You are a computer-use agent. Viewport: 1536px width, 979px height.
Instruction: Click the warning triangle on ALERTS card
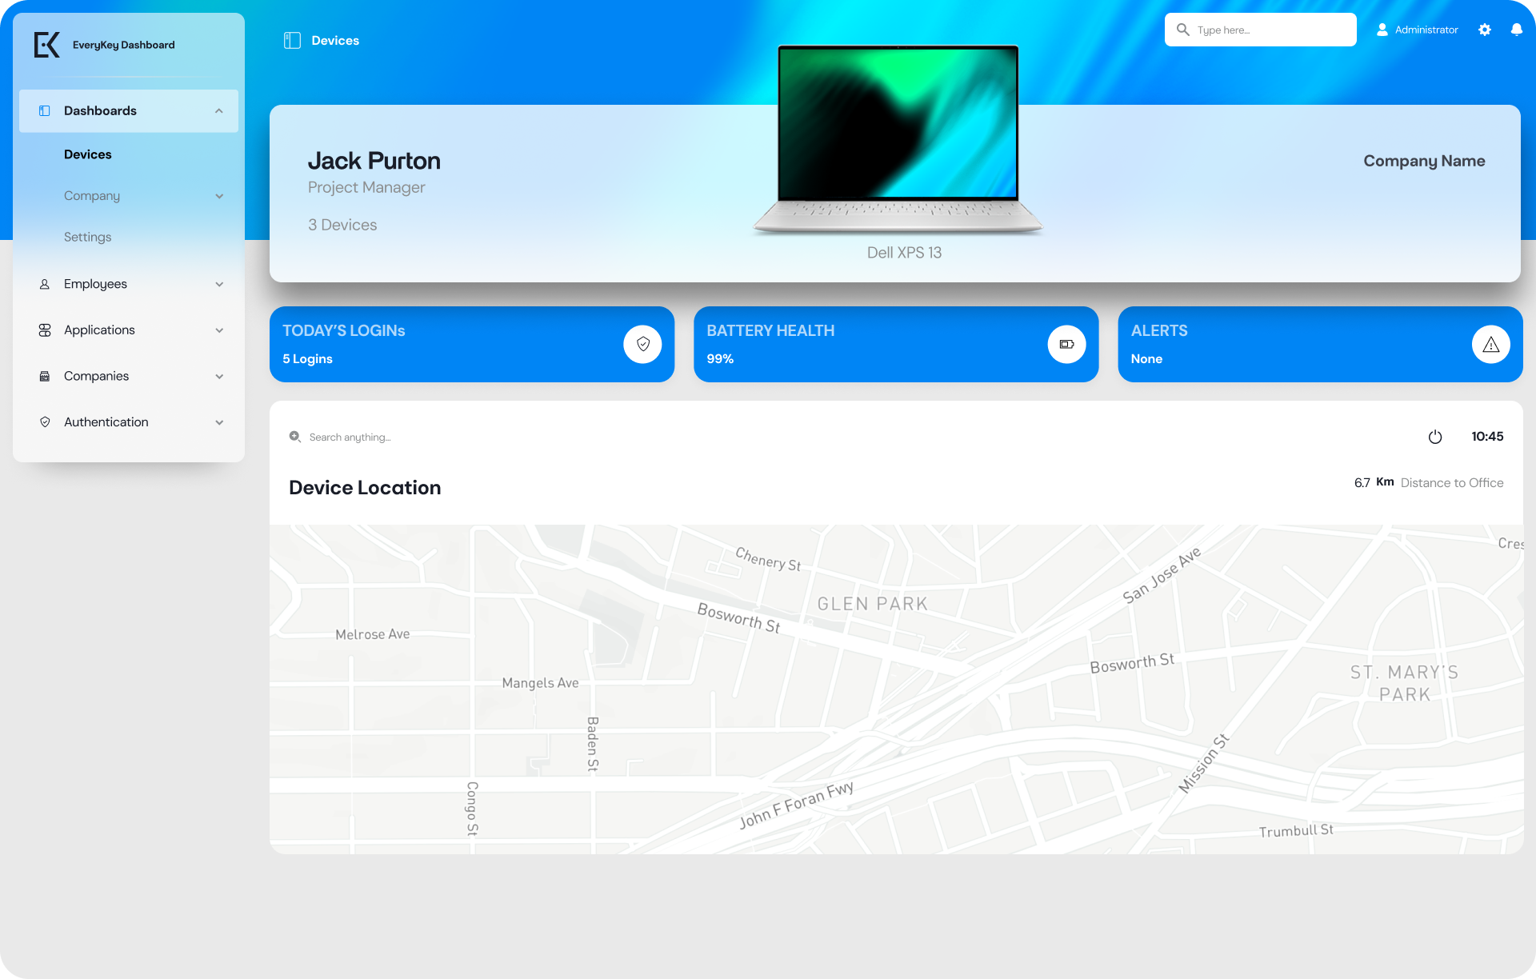pyautogui.click(x=1490, y=344)
